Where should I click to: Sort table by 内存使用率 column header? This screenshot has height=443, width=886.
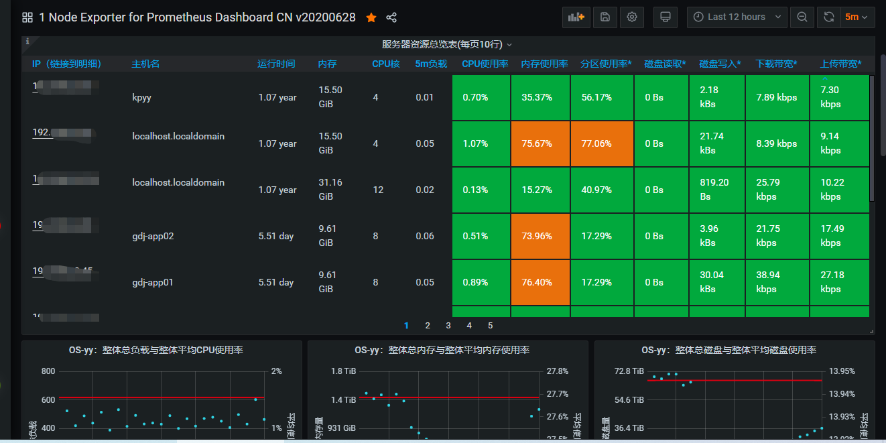pos(544,64)
